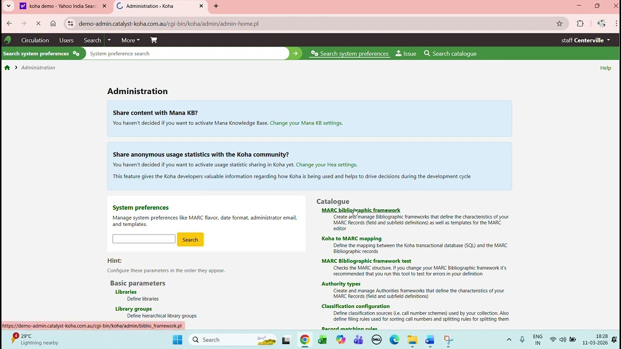Expand the staff Centerville user menu
Image resolution: width=621 pixels, height=349 pixels.
click(x=586, y=40)
